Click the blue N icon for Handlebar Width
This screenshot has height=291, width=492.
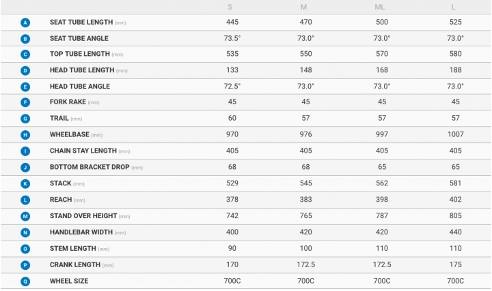click(25, 232)
